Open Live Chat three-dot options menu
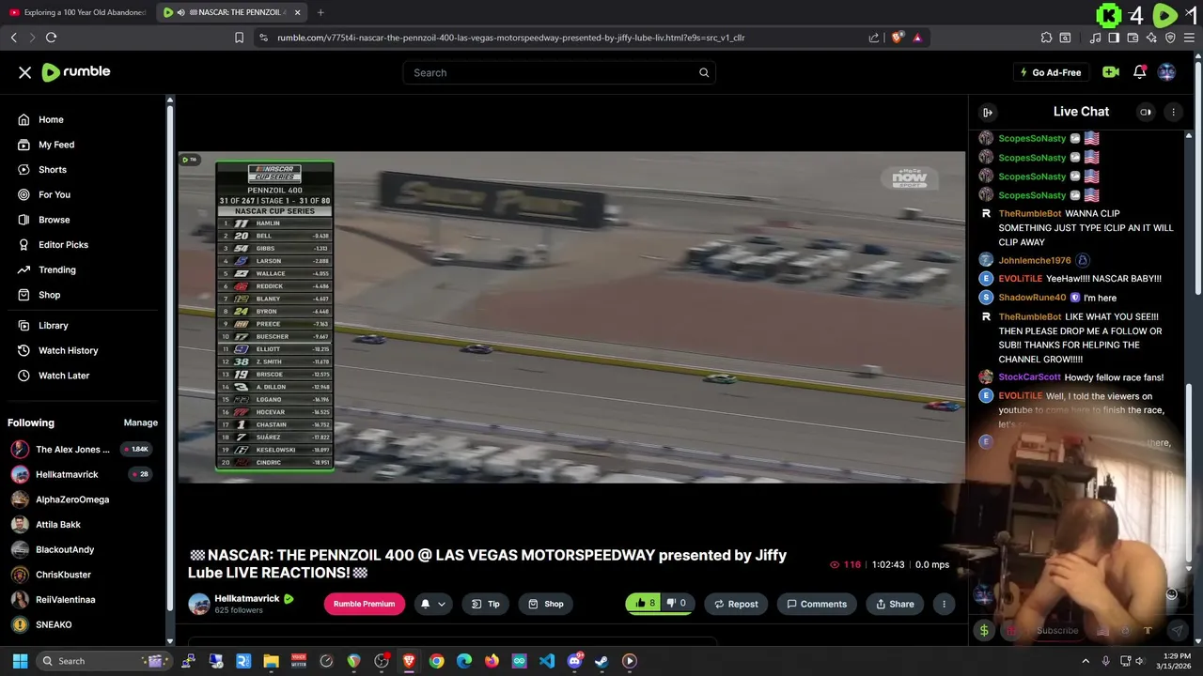Screen dimensions: 1203x676 tap(1173, 113)
